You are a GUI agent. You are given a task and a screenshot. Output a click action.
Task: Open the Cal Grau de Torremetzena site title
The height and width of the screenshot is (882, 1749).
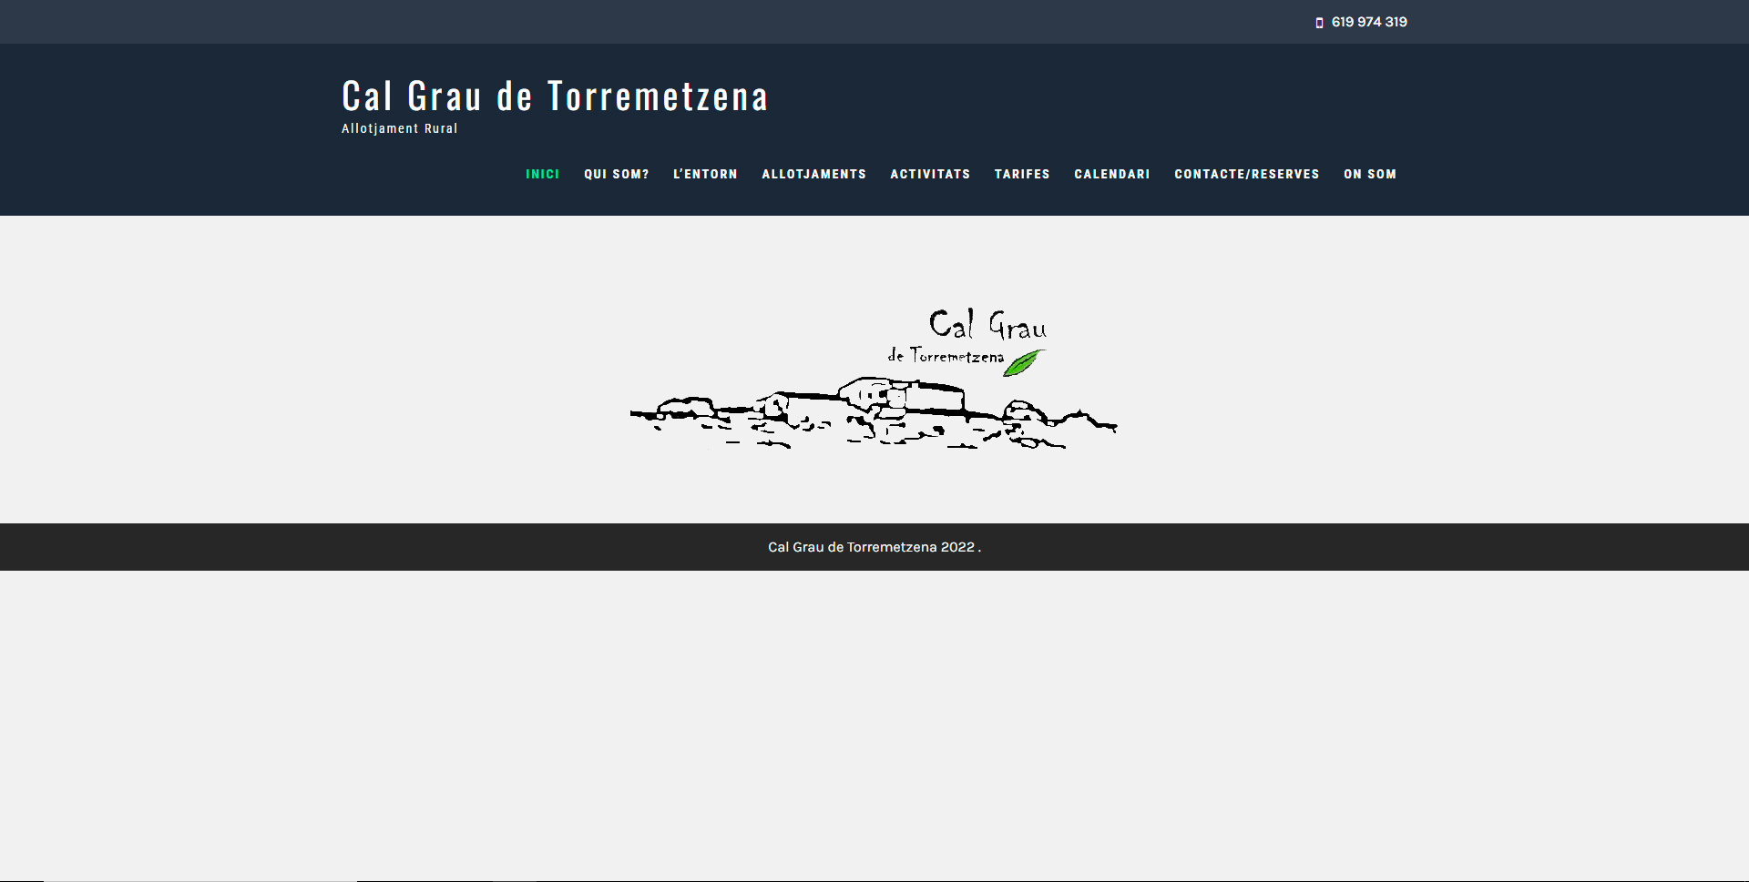point(555,96)
